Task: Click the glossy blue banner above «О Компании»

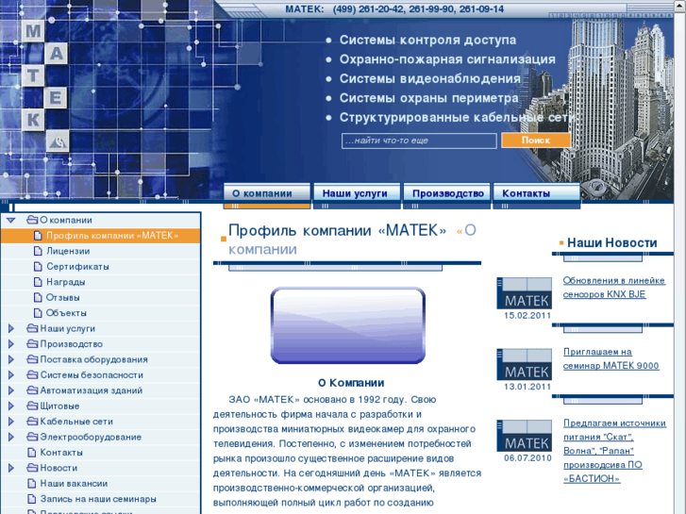Action: (348, 325)
